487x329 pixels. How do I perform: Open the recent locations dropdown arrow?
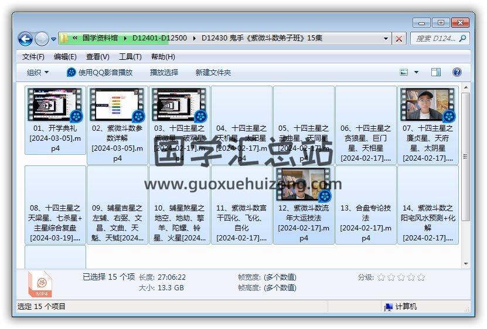coord(53,39)
